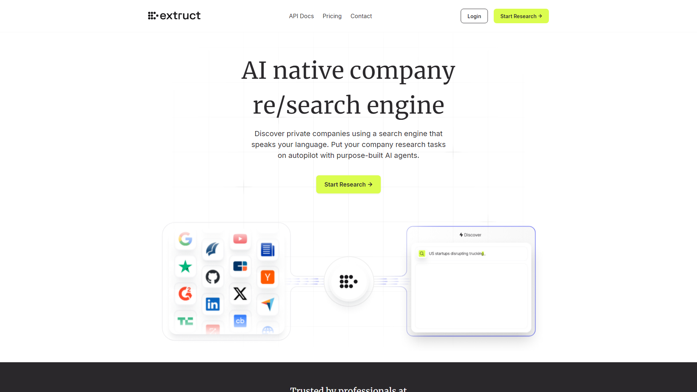Click the Pitchbook icon in sources panel
The image size is (697, 392).
[213, 249]
